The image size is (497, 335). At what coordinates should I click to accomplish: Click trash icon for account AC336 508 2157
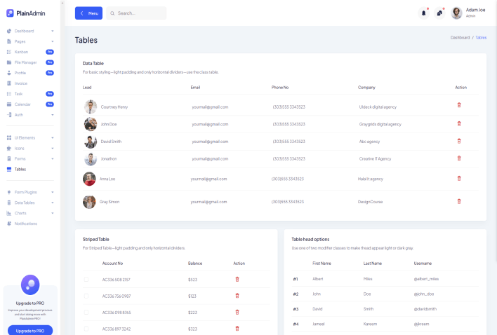tap(237, 279)
